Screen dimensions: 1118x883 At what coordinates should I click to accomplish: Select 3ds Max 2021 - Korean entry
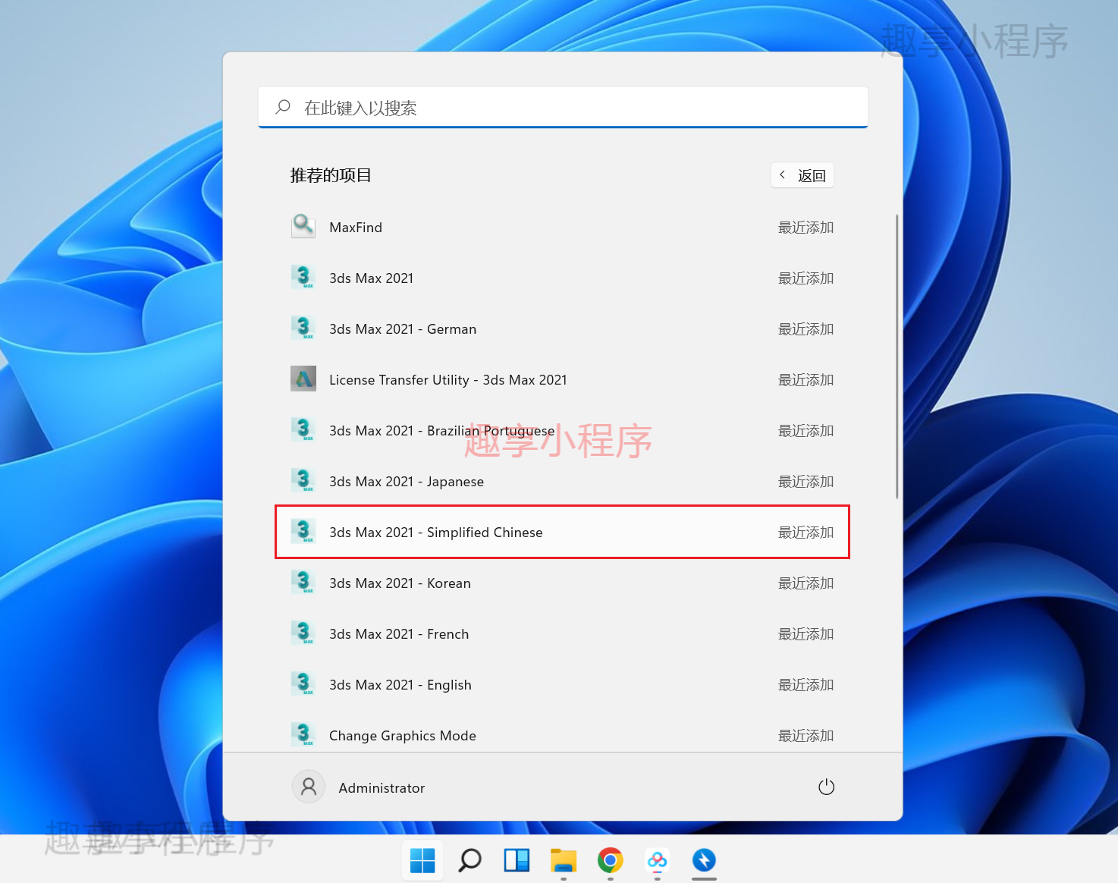point(400,583)
